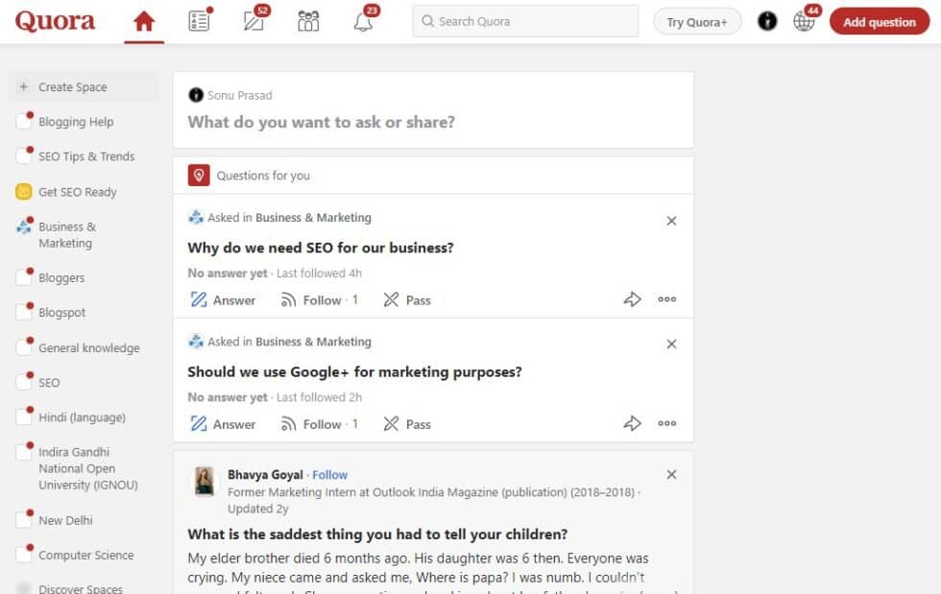Click the Try Quora+ button

(x=697, y=22)
